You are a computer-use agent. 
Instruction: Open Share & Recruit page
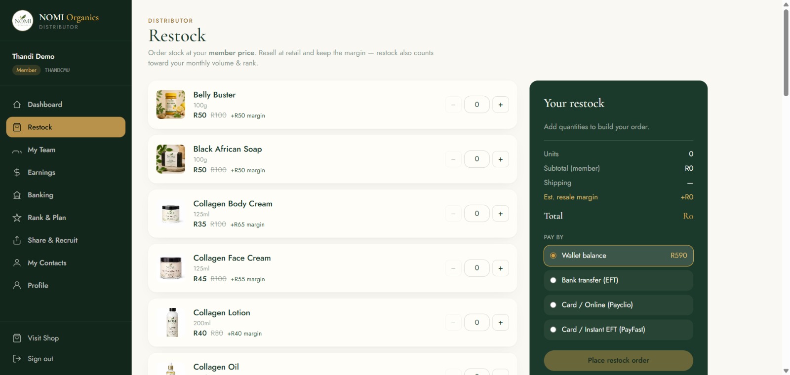point(66,240)
